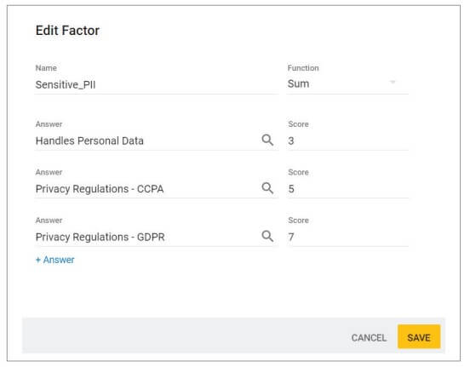Focus the Sensitive_PII name field
Image resolution: width=470 pixels, height=367 pixels.
(x=157, y=84)
